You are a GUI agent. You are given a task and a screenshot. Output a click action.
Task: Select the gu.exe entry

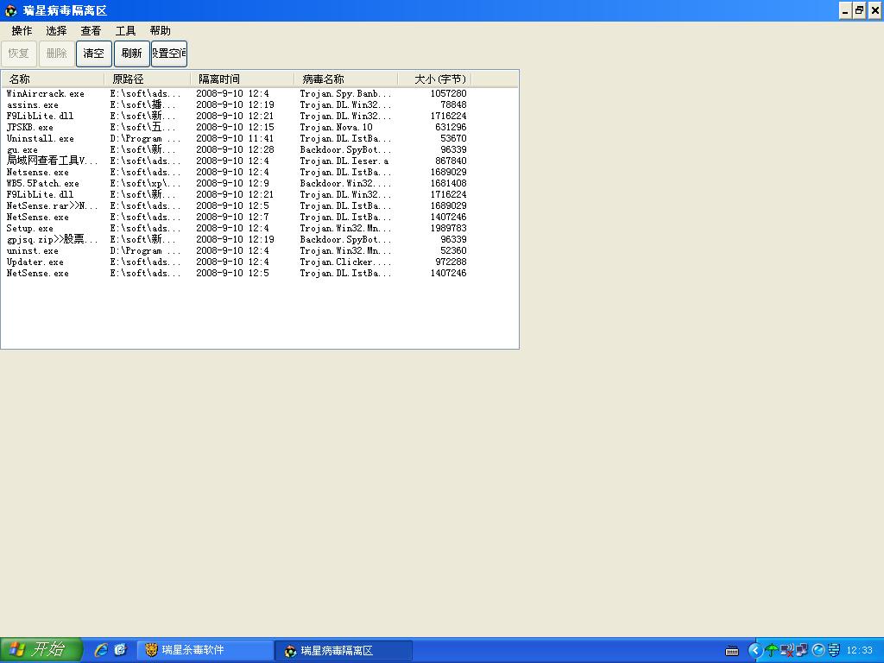22,150
